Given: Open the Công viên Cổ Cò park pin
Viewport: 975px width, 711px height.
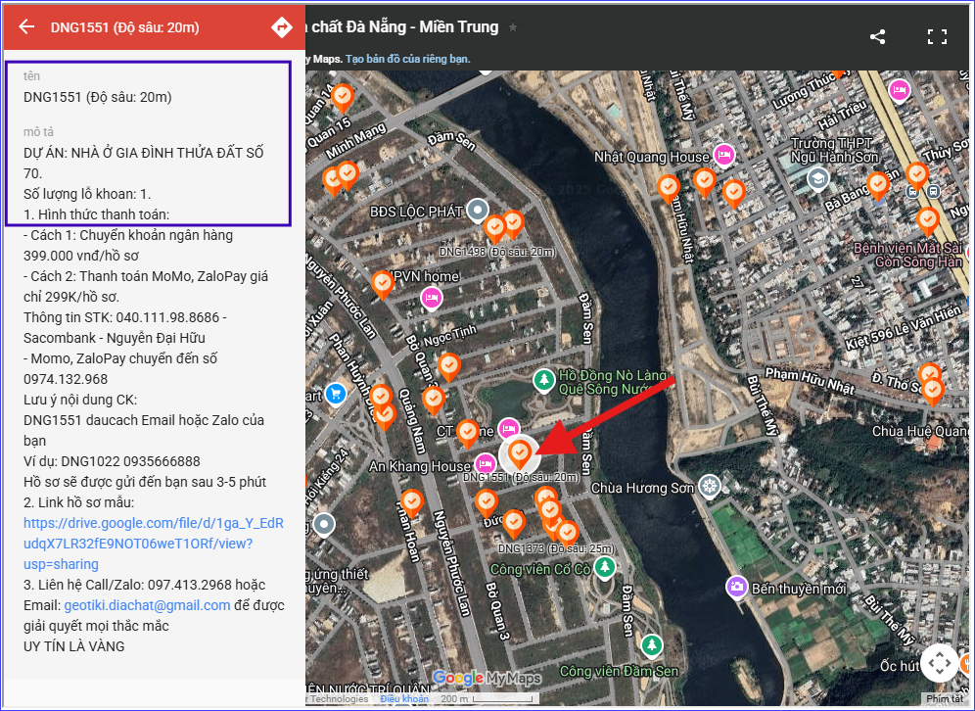Looking at the screenshot, I should (x=604, y=567).
